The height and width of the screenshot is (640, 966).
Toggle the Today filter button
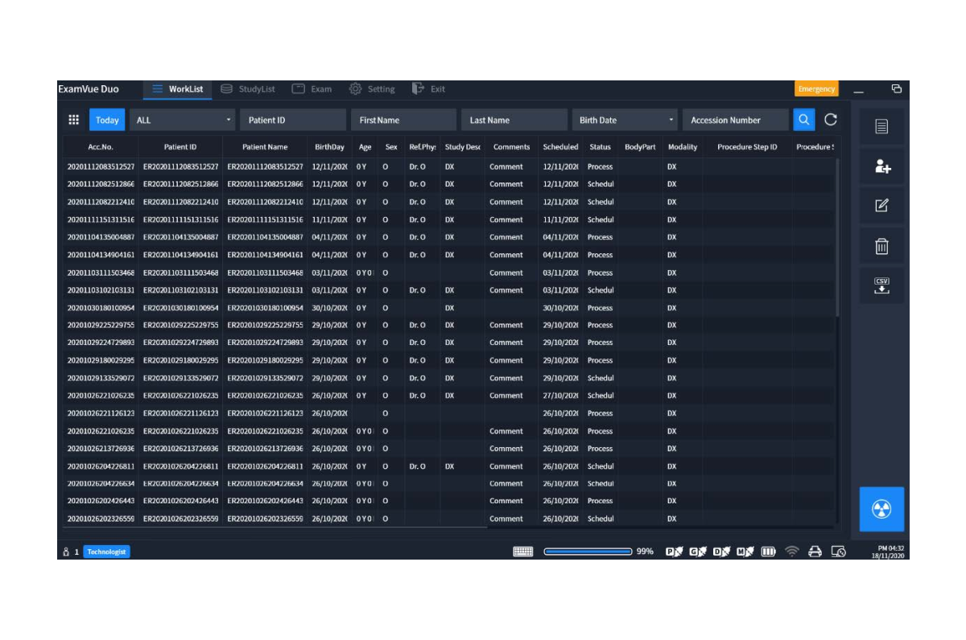point(107,120)
